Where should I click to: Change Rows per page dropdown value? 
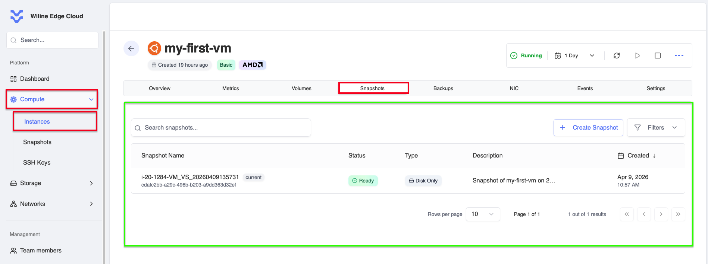click(x=483, y=214)
